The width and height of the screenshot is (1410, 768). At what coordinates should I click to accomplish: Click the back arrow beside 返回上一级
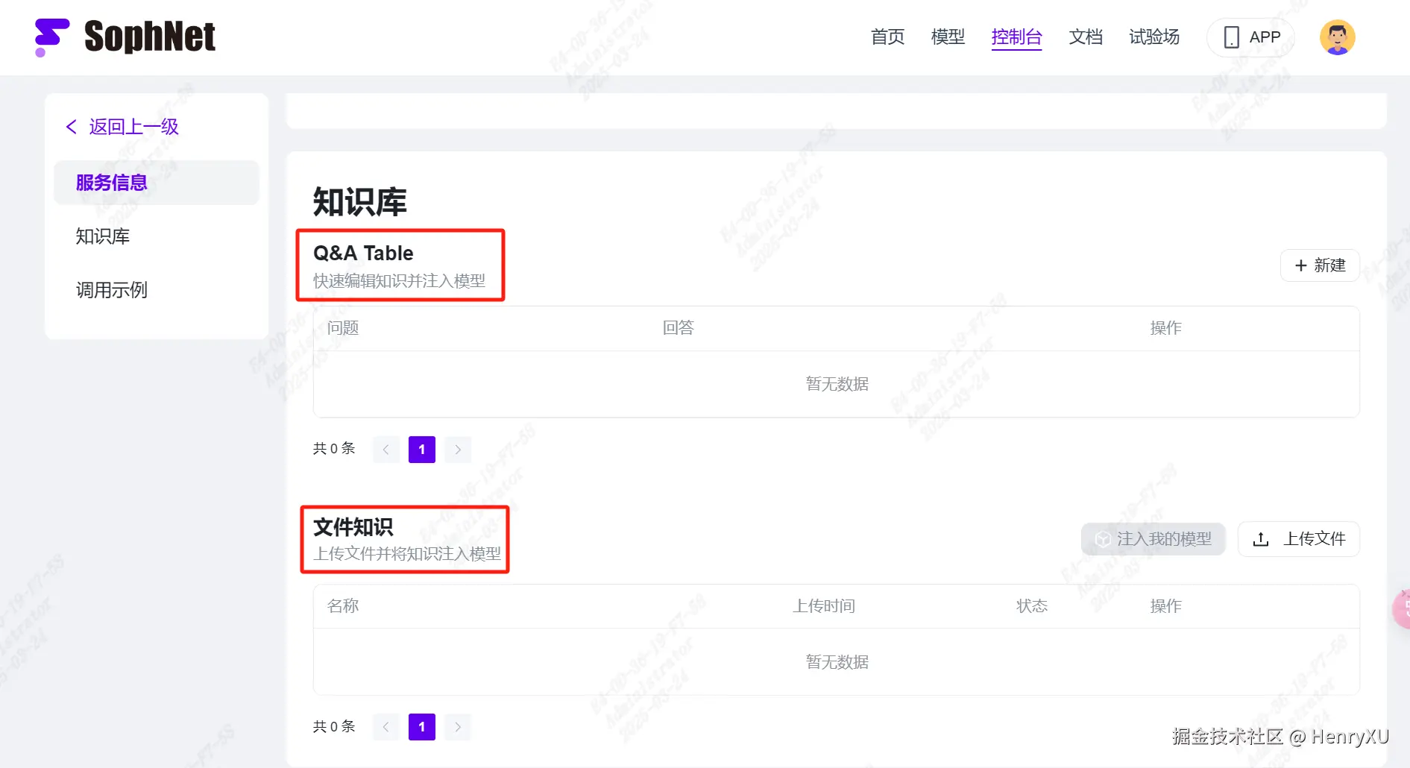pos(72,127)
